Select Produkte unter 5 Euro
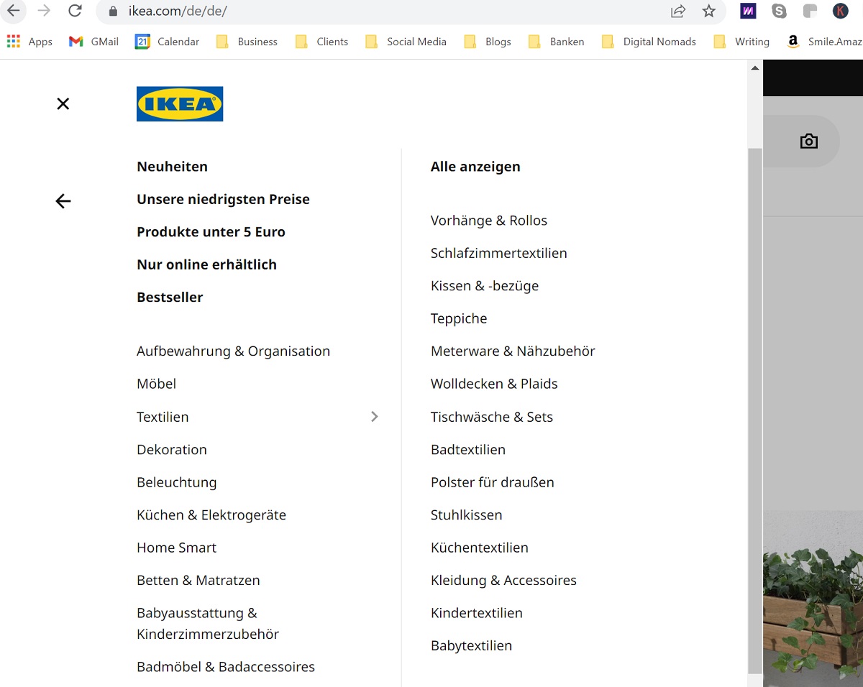863x687 pixels. click(x=211, y=232)
